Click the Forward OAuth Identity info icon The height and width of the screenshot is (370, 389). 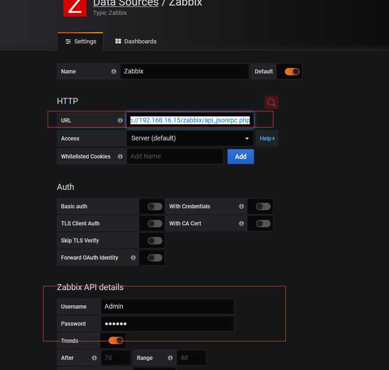[x=133, y=257]
